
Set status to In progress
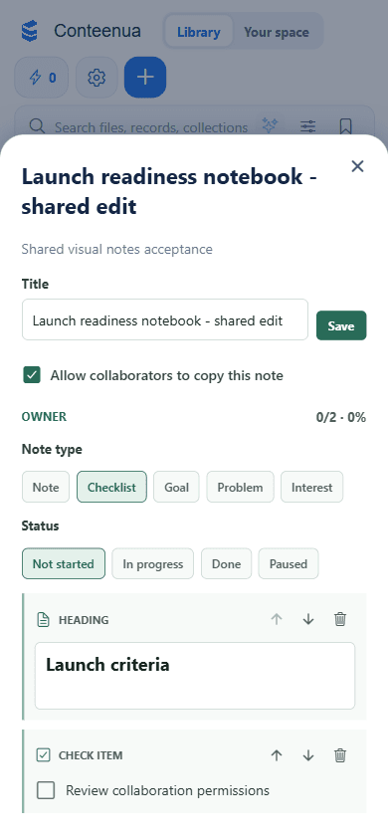153,563
